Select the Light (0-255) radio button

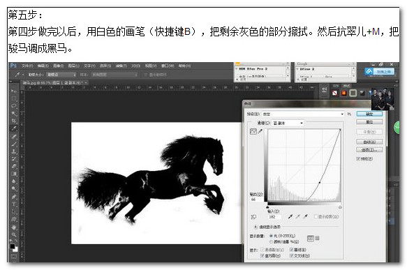271,236
